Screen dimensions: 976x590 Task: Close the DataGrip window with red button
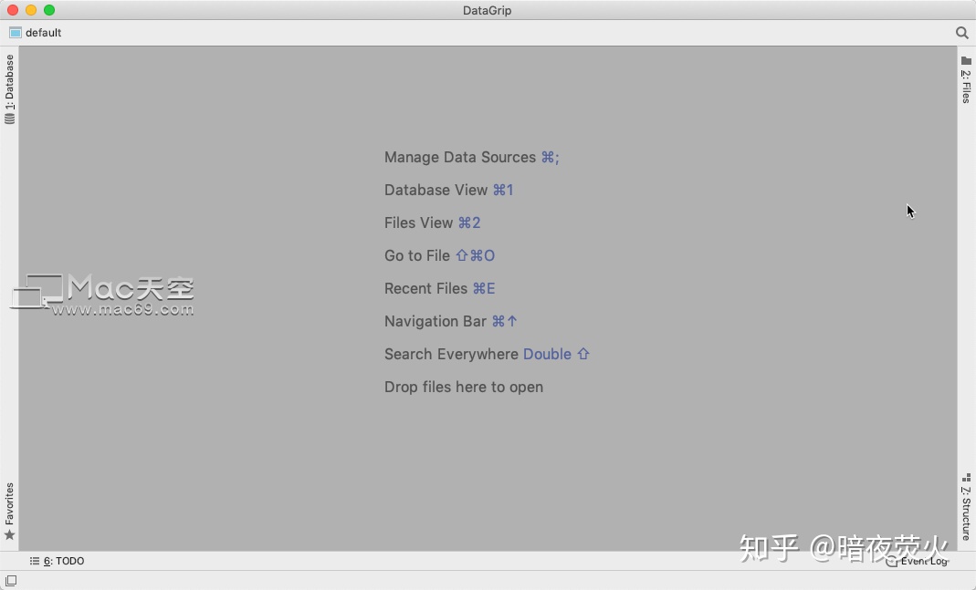(13, 10)
